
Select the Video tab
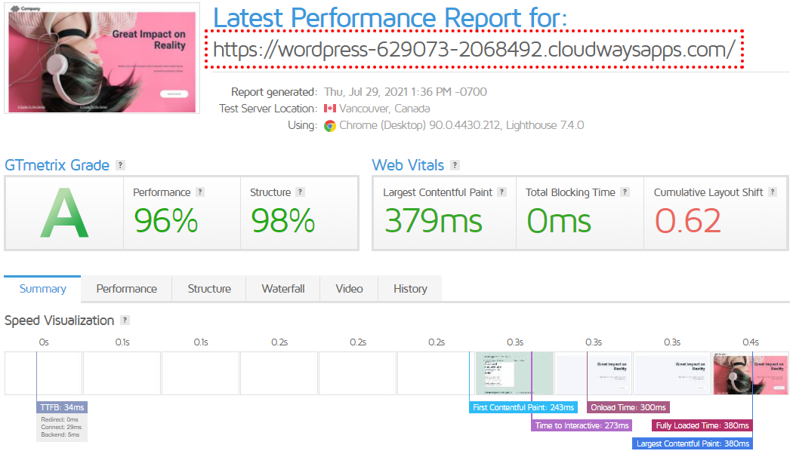tap(348, 288)
